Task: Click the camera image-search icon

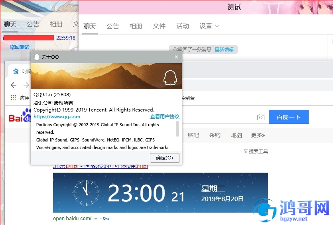Action: (x=261, y=117)
